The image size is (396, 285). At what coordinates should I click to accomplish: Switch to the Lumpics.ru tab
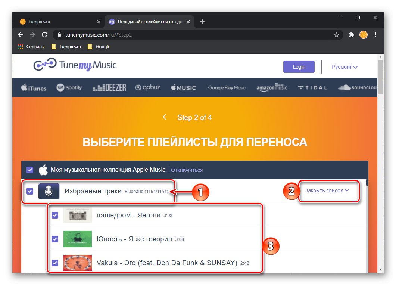click(60, 22)
